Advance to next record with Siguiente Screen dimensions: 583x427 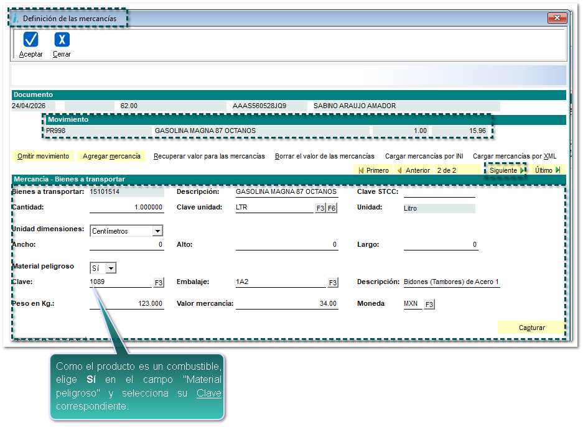point(506,170)
